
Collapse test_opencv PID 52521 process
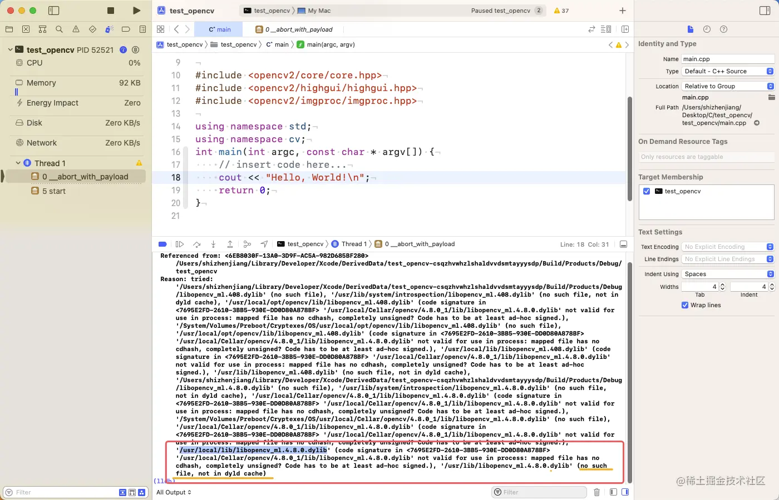[10, 49]
